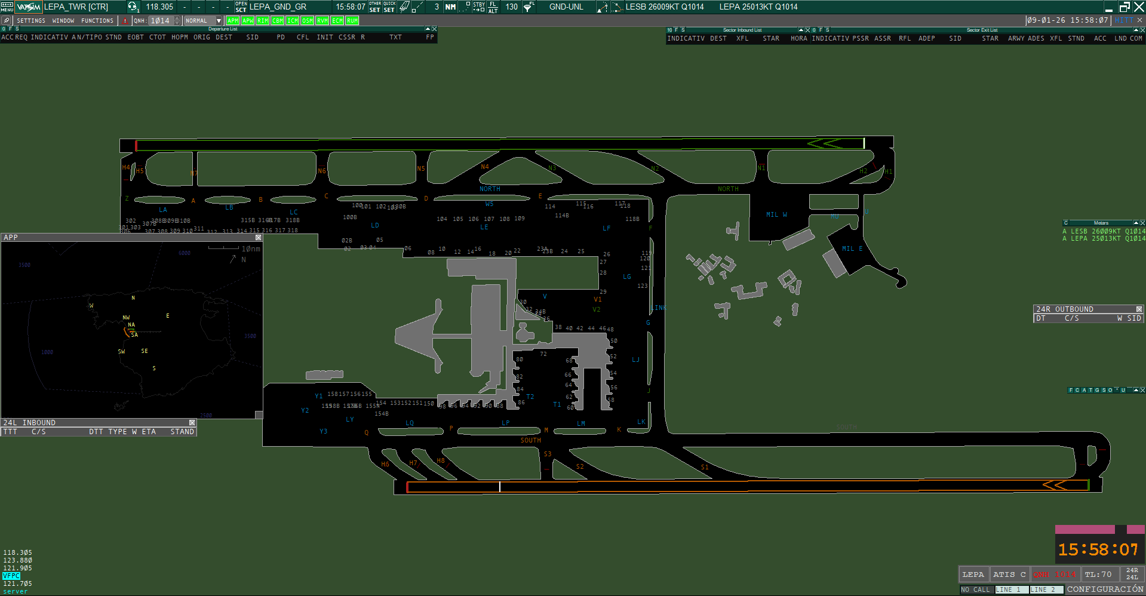The image size is (1146, 596).
Task: Open the main MENU icon
Action: coord(7,7)
